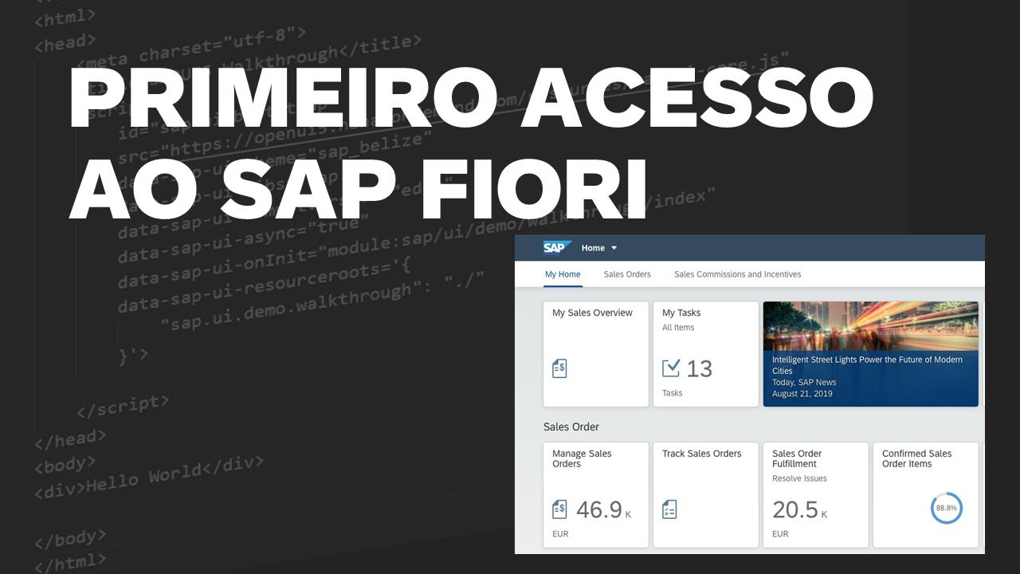
Task: Click the Sales Order group heading
Action: (571, 427)
